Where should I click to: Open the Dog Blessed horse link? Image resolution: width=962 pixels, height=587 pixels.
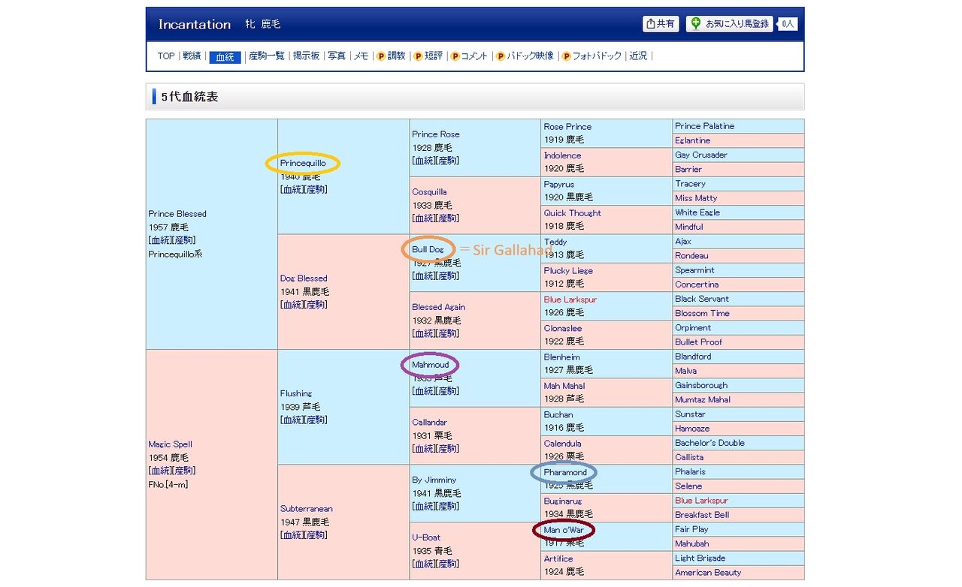point(304,278)
